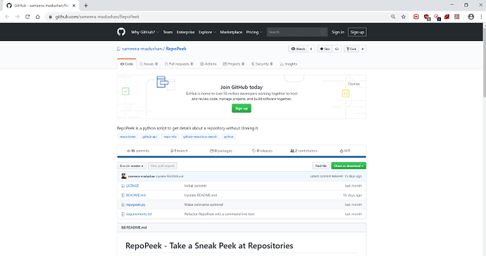486x256 pixels.
Task: Open a new browser tab
Action: 86,5
